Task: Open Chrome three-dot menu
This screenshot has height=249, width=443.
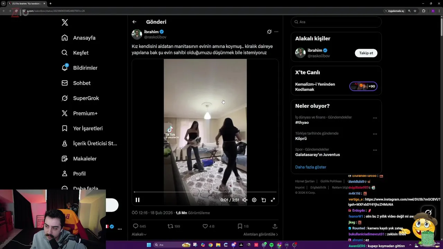Action: coord(439,11)
